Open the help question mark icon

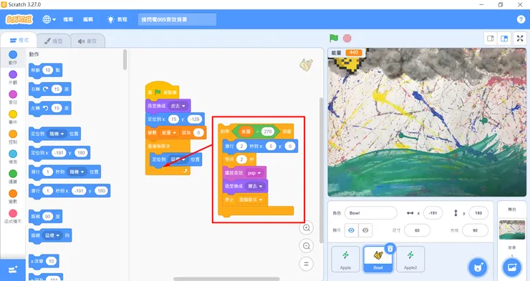(x=521, y=19)
